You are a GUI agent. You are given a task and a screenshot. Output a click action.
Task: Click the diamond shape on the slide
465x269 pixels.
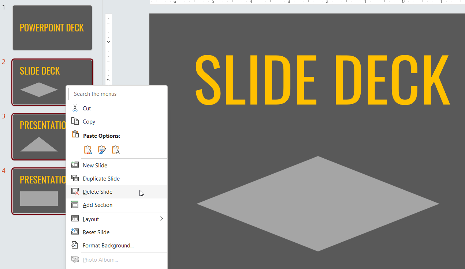318,204
